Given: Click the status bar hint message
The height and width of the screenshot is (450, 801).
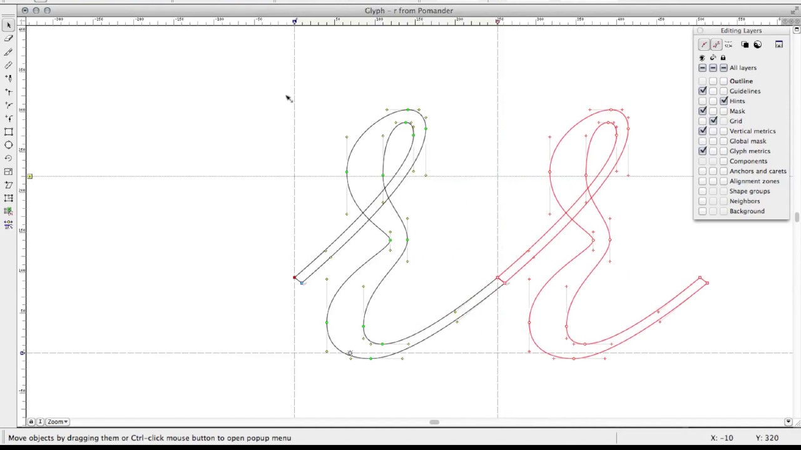Looking at the screenshot, I should click(x=150, y=438).
